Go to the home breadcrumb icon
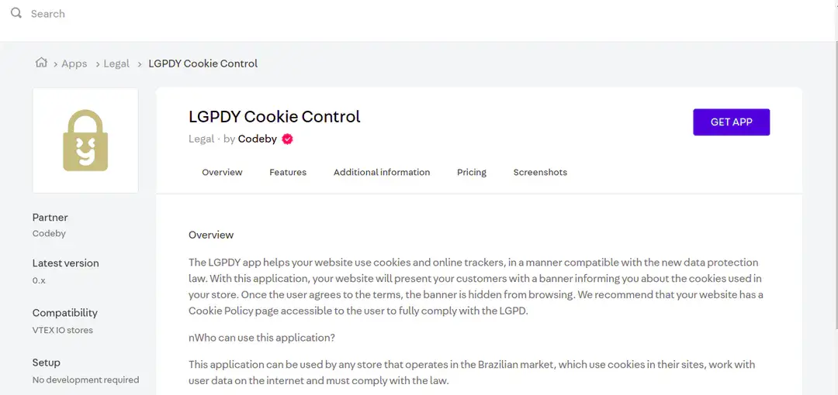The height and width of the screenshot is (395, 838). tap(41, 63)
